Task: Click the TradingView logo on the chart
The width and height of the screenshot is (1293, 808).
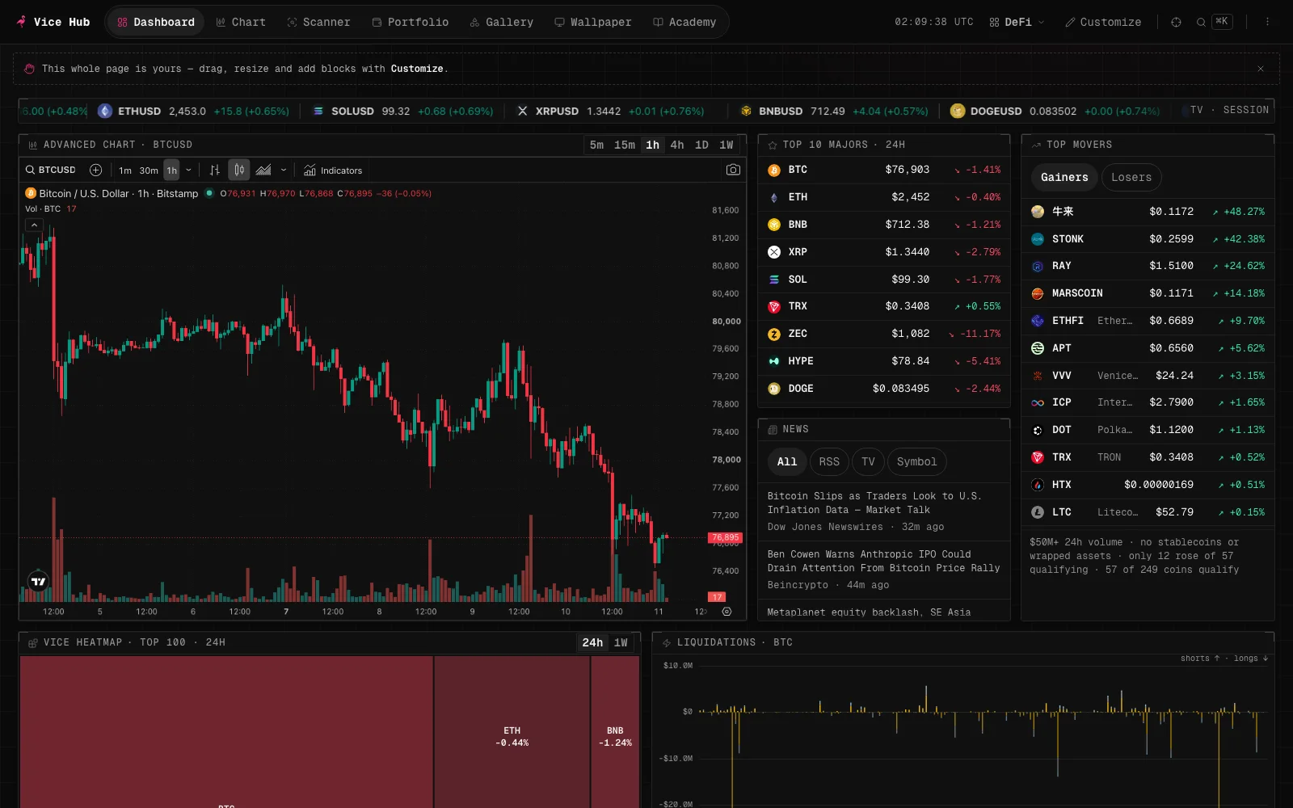Action: click(38, 580)
